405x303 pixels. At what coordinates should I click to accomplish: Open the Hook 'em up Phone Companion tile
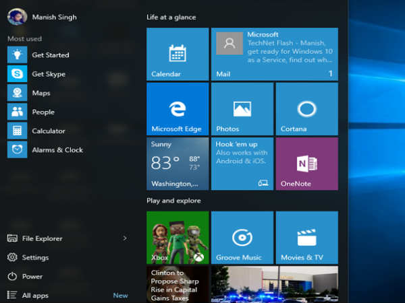[x=242, y=164]
